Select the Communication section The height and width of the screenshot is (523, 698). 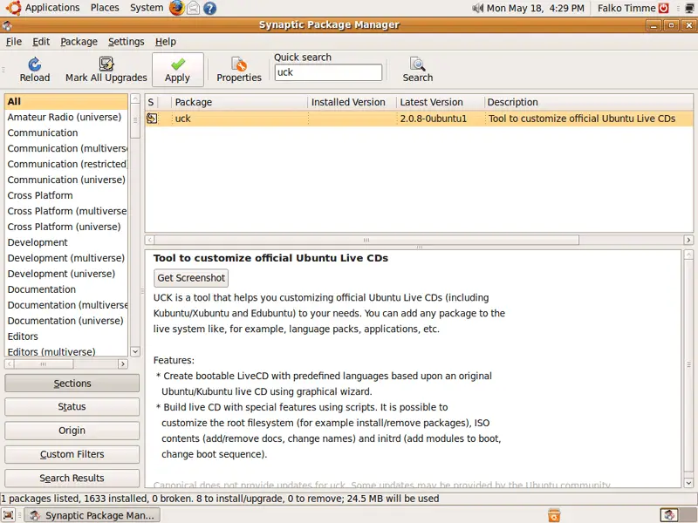click(66, 132)
